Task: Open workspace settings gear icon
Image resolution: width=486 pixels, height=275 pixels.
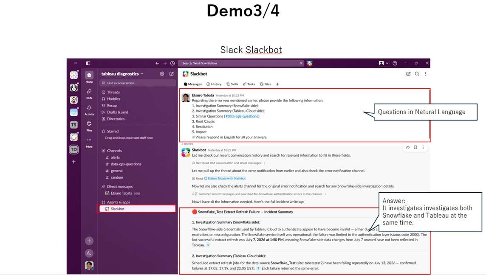Action: tap(162, 74)
